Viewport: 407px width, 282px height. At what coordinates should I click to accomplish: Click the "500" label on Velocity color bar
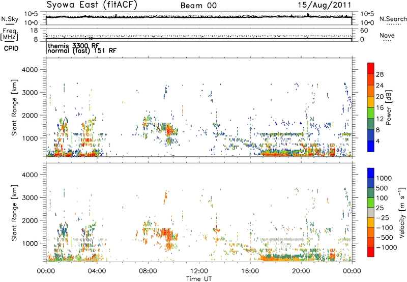pos(382,188)
